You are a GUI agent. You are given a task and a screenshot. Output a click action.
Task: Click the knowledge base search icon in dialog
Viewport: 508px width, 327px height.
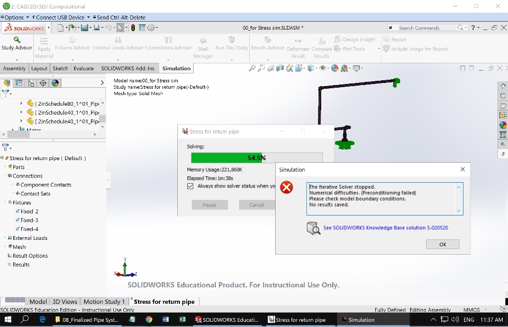click(313, 228)
